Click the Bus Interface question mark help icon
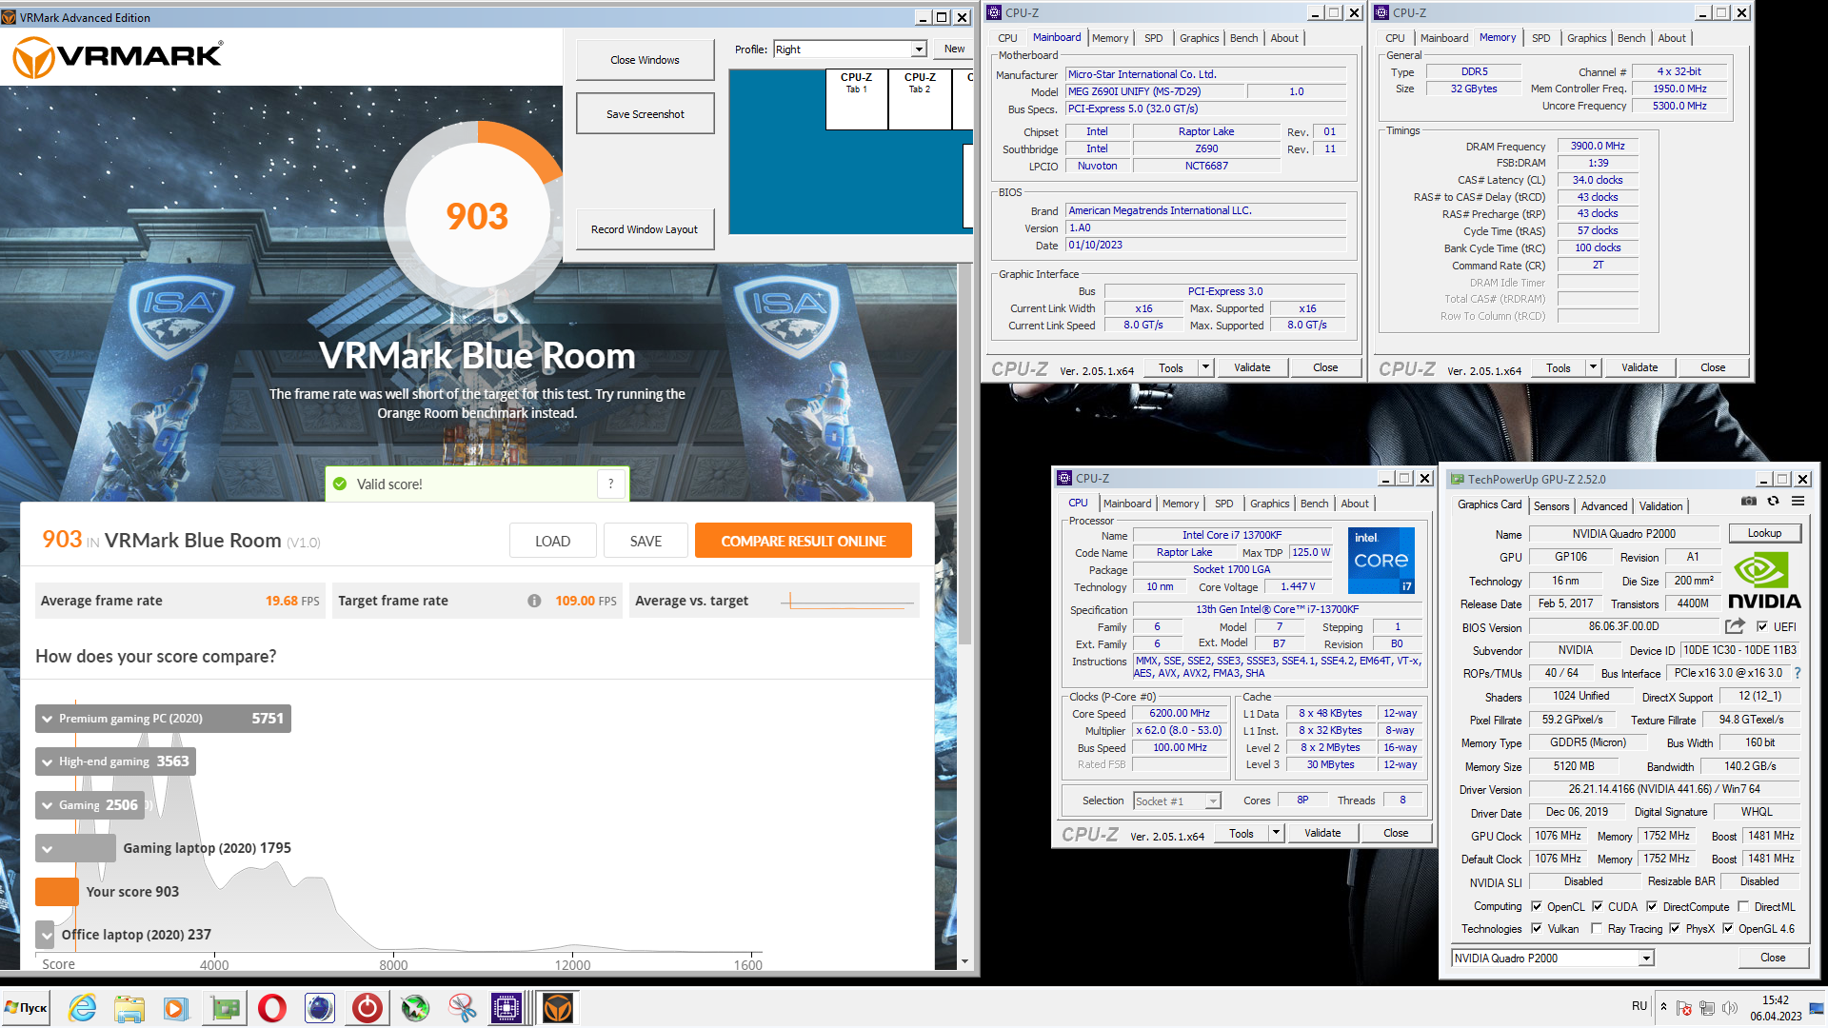Screen dimensions: 1828x1028 (x=1798, y=673)
